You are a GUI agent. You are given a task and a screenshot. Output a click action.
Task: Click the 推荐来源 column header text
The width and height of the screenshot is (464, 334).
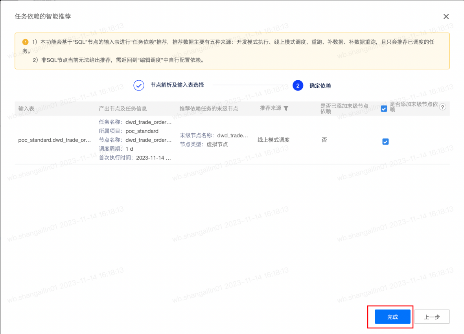(271, 108)
